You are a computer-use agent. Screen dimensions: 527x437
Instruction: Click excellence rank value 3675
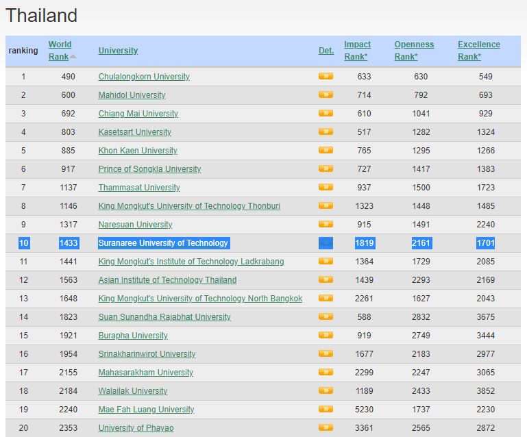point(486,316)
